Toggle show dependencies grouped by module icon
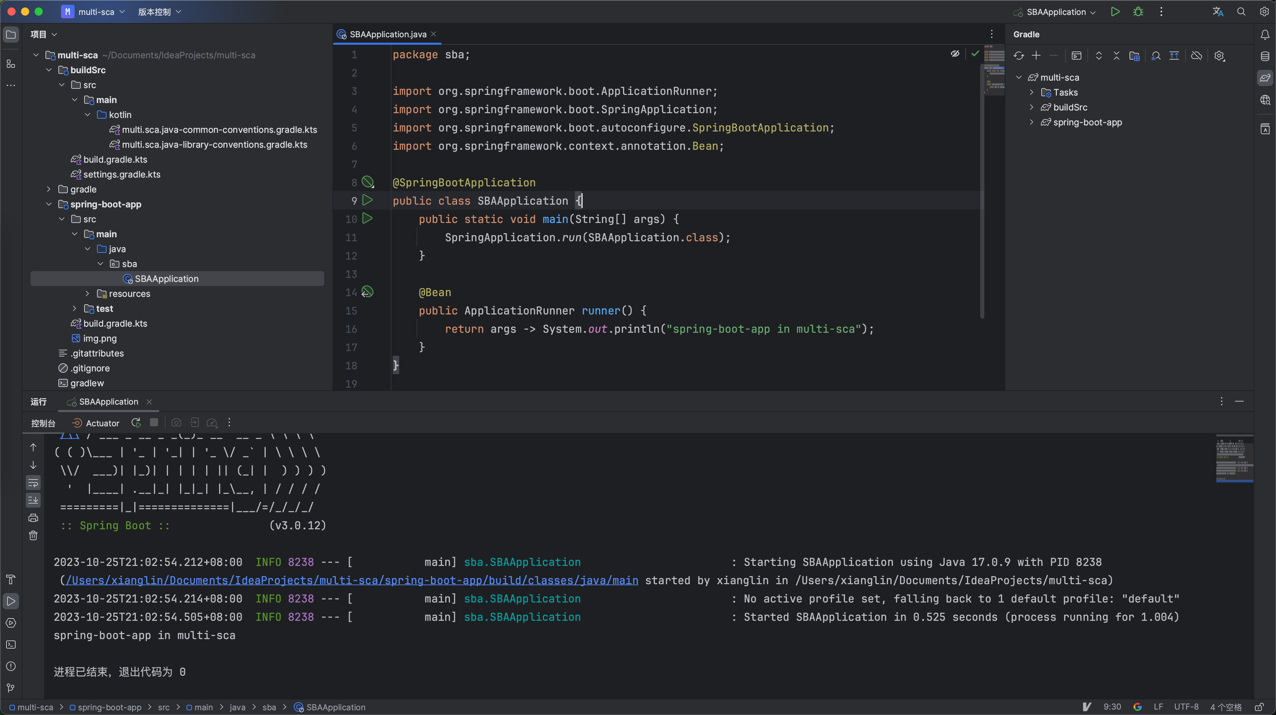Viewport: 1276px width, 715px height. (1134, 56)
